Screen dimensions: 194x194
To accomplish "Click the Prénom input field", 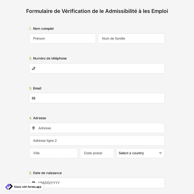I will [x=63, y=39].
